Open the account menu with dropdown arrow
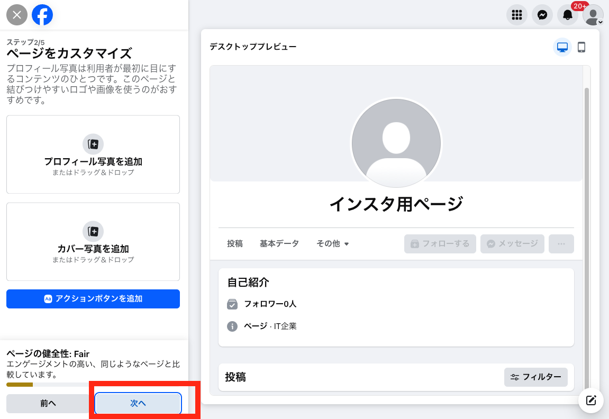The image size is (609, 419). click(593, 14)
